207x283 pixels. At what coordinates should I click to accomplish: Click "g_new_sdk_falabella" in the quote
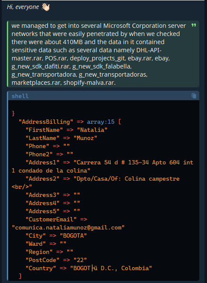click(x=102, y=66)
